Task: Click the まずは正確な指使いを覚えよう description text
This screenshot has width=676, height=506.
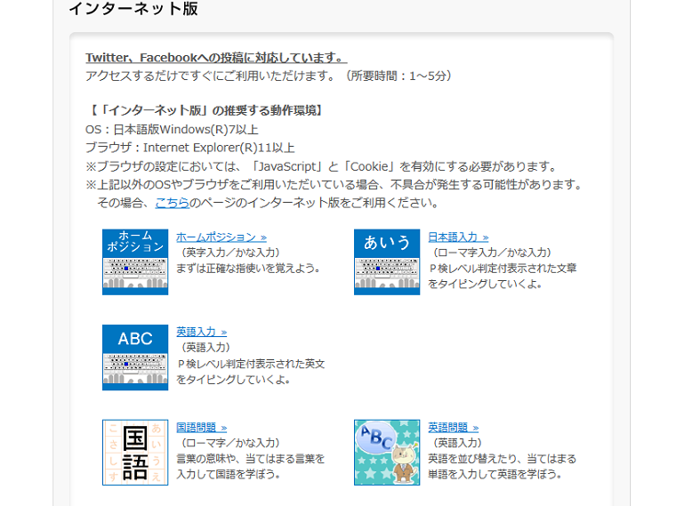Action: [x=247, y=268]
